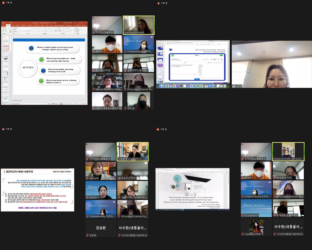Image resolution: width=312 pixels, height=250 pixels.
Task: Click the Share button in PowerPoint
Action: (x=84, y=25)
